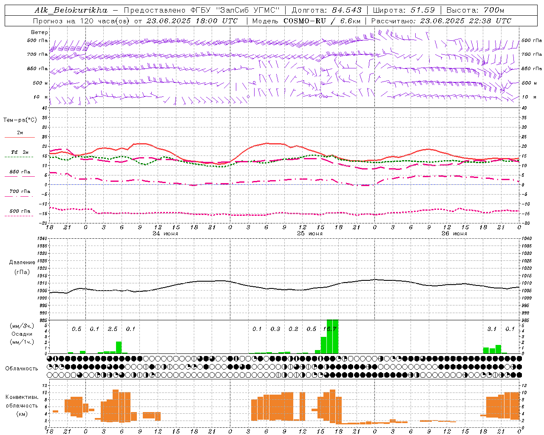Image resolution: width=544 pixels, height=435 pixels.
Task: Click the calculation time 'Рассчитано: 23.06.2025 22:38 UTC'
Action: point(441,21)
